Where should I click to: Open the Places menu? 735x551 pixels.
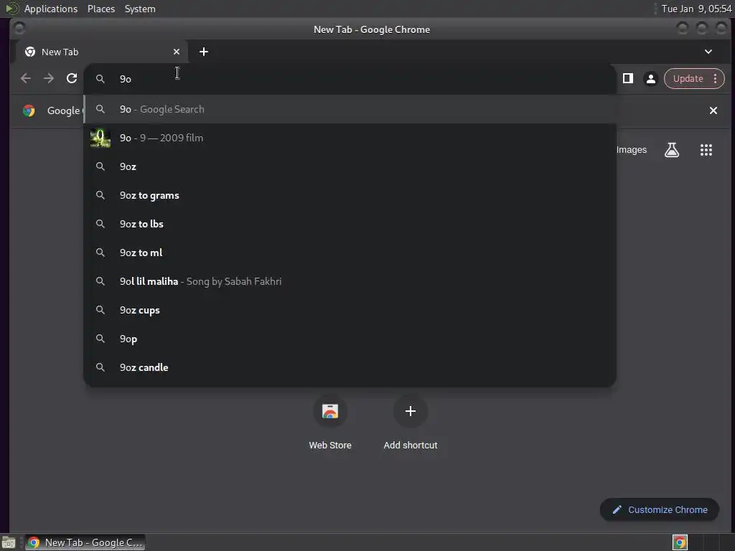[101, 9]
